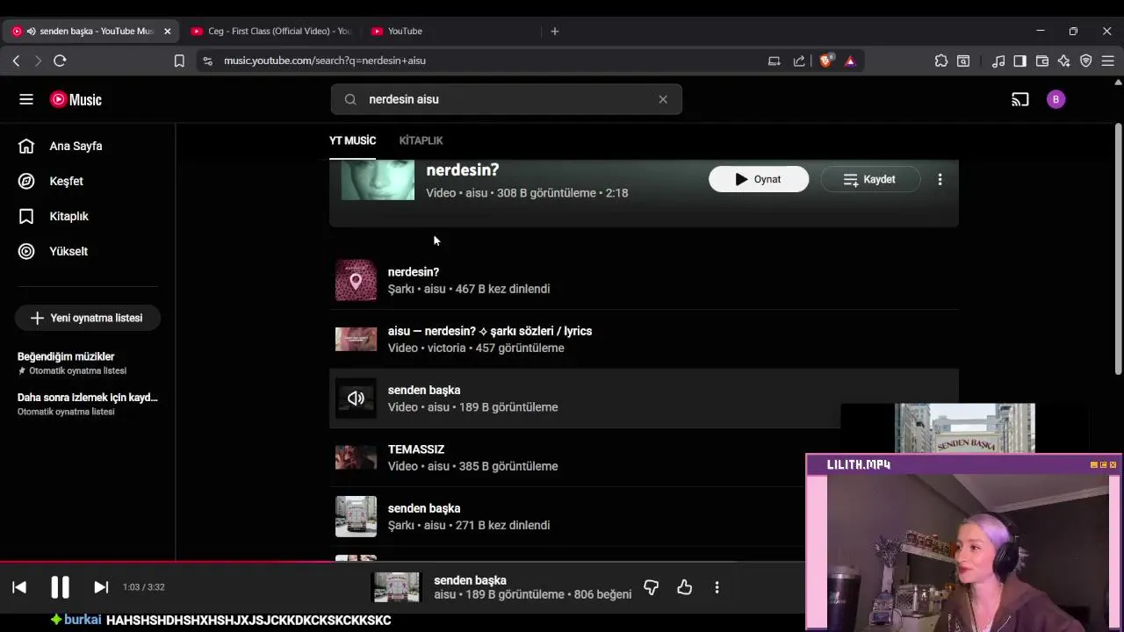Close the senden başka browser tab
The height and width of the screenshot is (632, 1124).
point(167,31)
